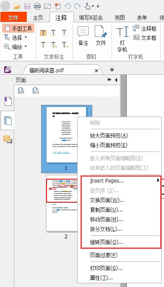164x287 pixels.
Task: Open the 视图 tab
Action: [120, 18]
